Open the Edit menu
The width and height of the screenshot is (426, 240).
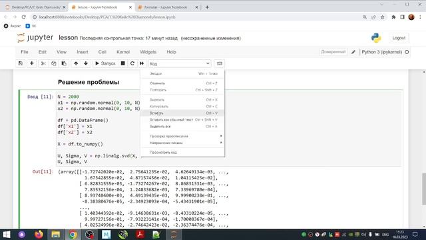(43, 52)
